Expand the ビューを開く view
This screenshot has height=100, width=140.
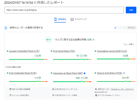click(x=129, y=44)
